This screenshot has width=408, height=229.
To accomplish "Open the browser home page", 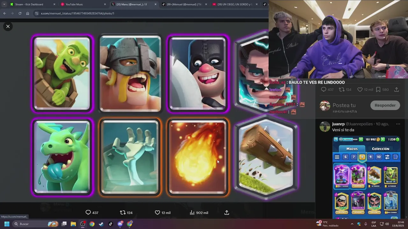I will [x=27, y=13].
